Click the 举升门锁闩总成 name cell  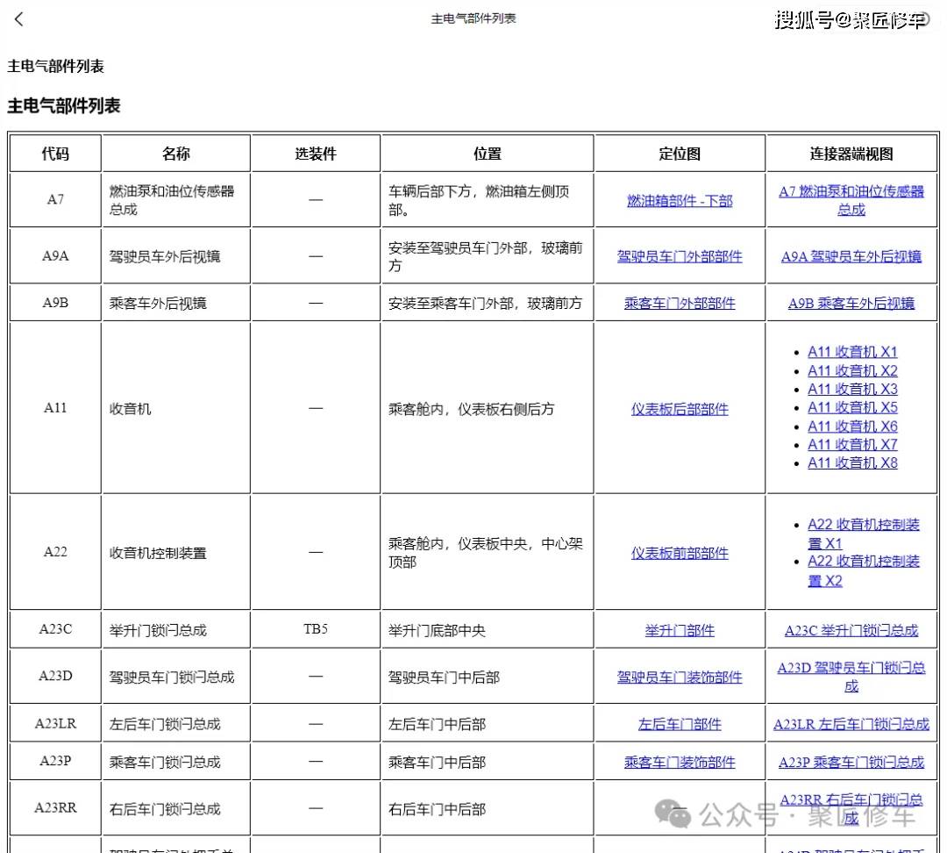175,630
